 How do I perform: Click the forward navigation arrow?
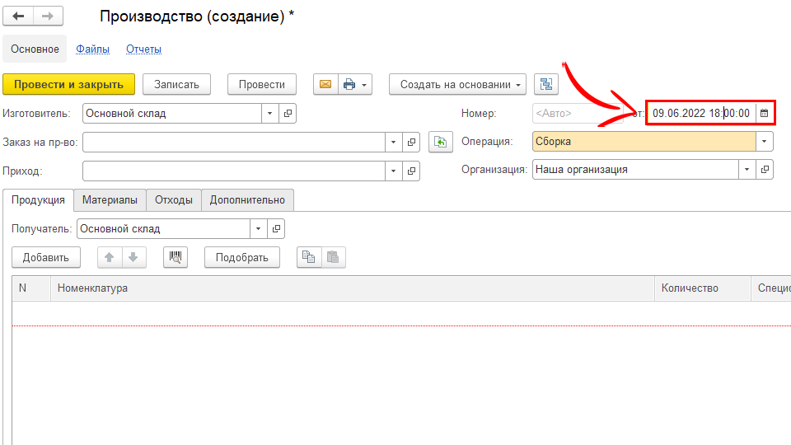[48, 16]
